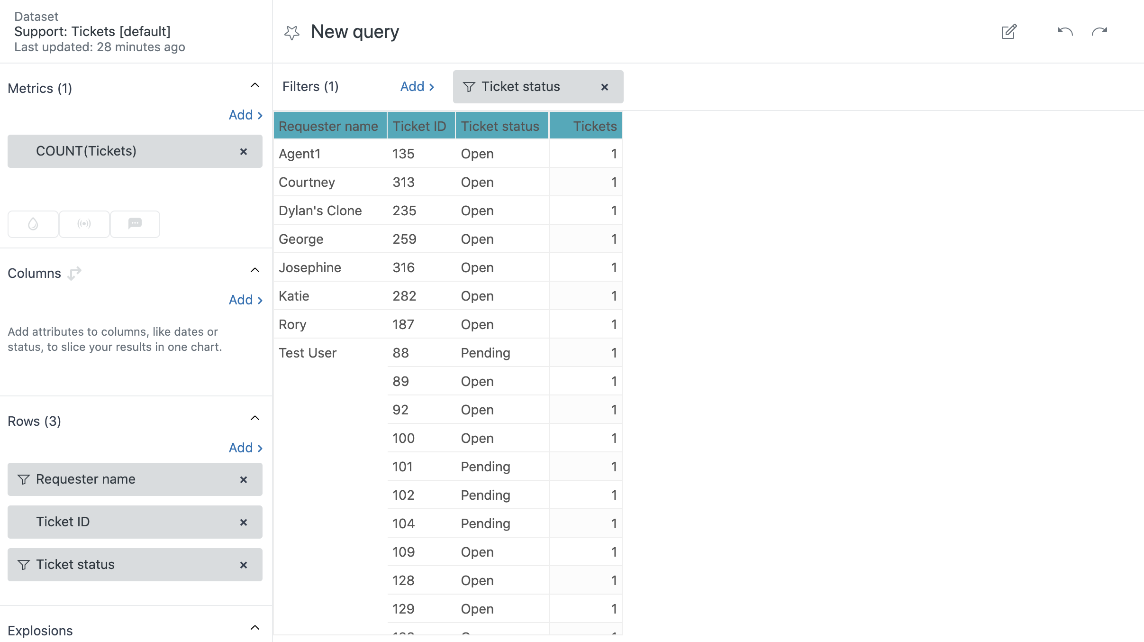The height and width of the screenshot is (642, 1144).
Task: Collapse the Metrics section
Action: pos(255,85)
